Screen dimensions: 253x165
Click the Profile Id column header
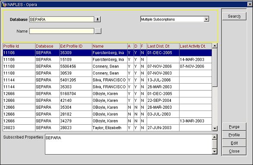tap(19, 46)
